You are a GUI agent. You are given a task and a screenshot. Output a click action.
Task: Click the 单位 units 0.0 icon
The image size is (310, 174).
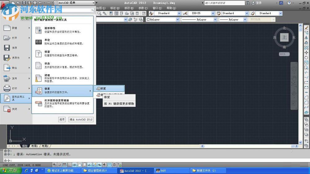click(38, 42)
